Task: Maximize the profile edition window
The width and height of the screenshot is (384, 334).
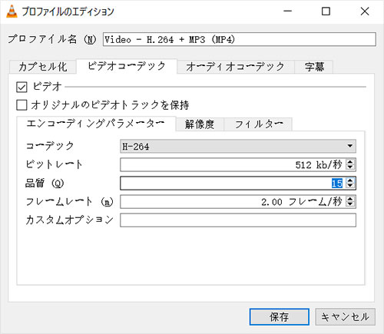Action: pyautogui.click(x=326, y=12)
